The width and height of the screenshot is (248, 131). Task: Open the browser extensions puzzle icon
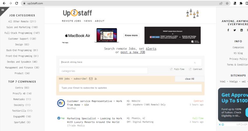(241, 3)
